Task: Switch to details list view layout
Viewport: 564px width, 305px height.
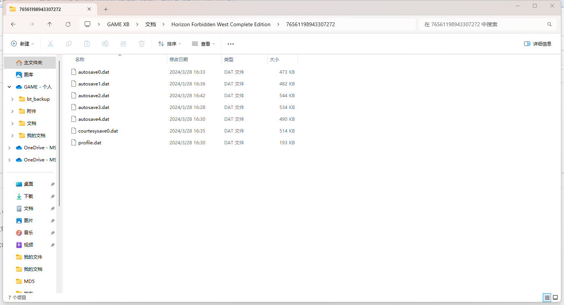Action: [x=547, y=297]
